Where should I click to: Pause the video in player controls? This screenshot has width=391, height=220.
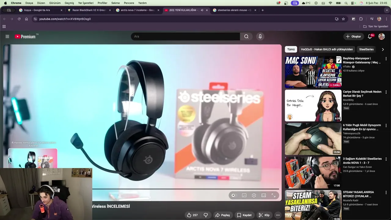tap(233, 195)
